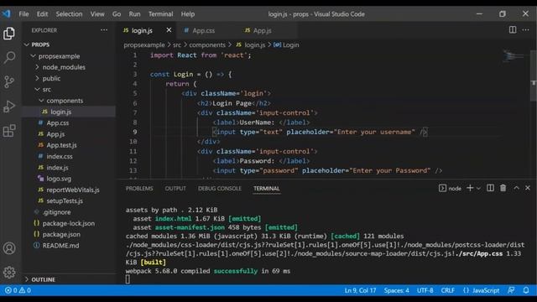Viewport: 537px width, 302px height.
Task: Open the File menu
Action: point(24,14)
